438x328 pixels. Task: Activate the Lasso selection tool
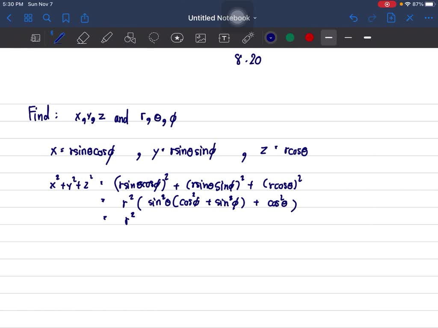pos(154,38)
